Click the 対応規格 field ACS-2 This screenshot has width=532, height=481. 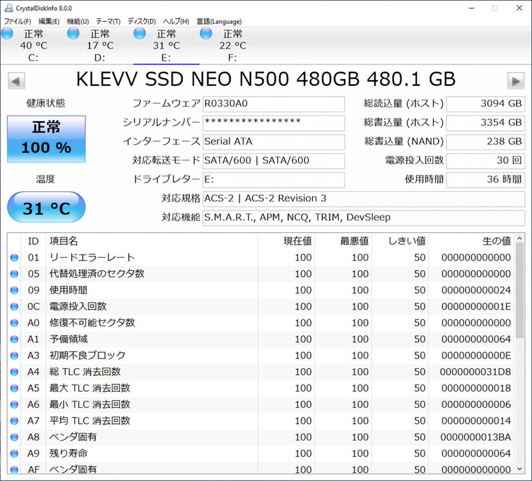point(364,199)
